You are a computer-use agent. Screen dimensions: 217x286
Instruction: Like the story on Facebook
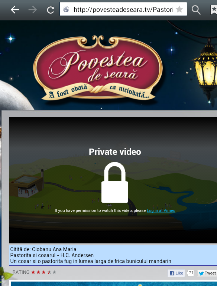point(176,273)
